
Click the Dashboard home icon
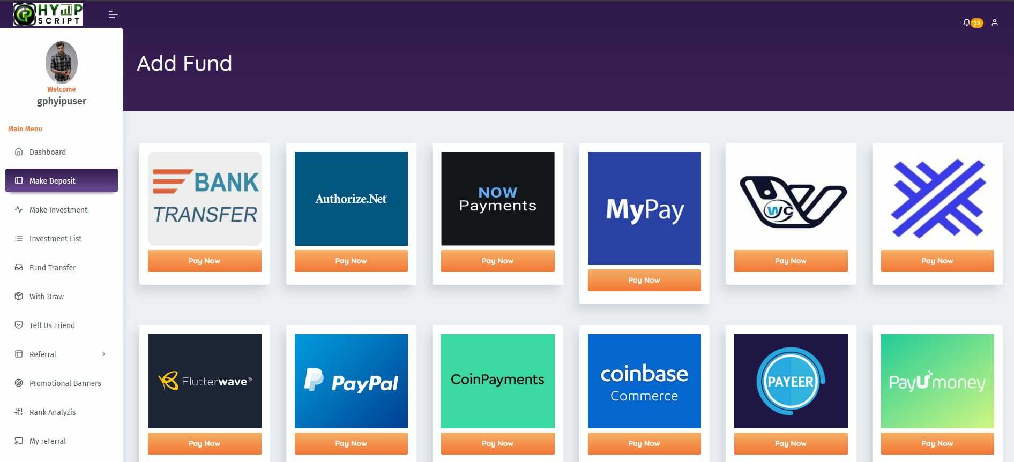point(19,152)
